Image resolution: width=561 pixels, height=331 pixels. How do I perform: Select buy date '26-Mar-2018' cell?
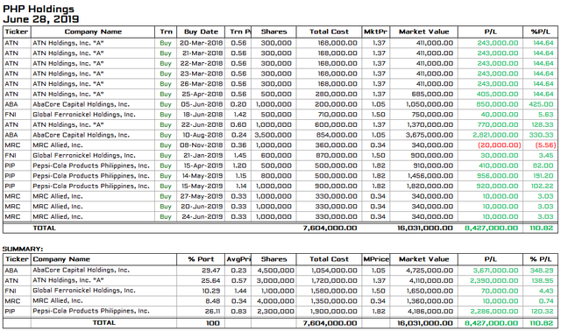coord(201,84)
